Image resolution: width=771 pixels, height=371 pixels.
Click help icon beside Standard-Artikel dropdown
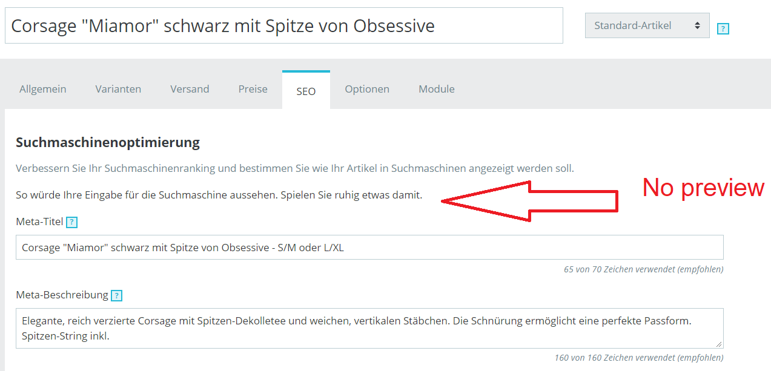pyautogui.click(x=723, y=28)
